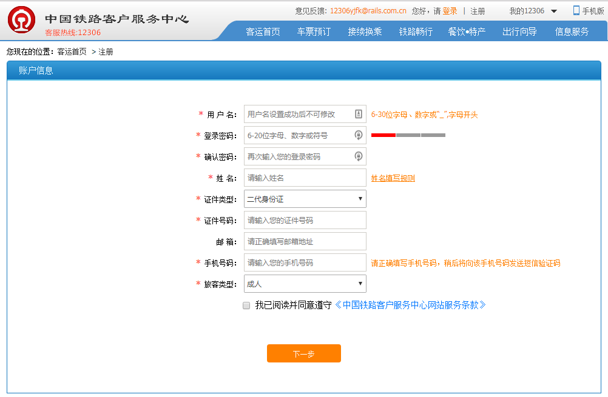608x397 pixels.
Task: Click the orange 下一步 button
Action: point(304,353)
